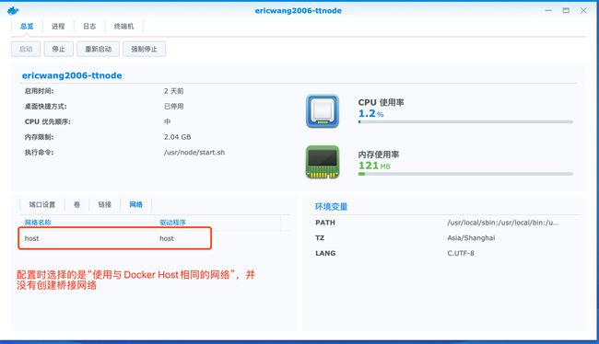The height and width of the screenshot is (344, 599).
Task: Click the 环境变量 section heading
Action: pyautogui.click(x=331, y=207)
